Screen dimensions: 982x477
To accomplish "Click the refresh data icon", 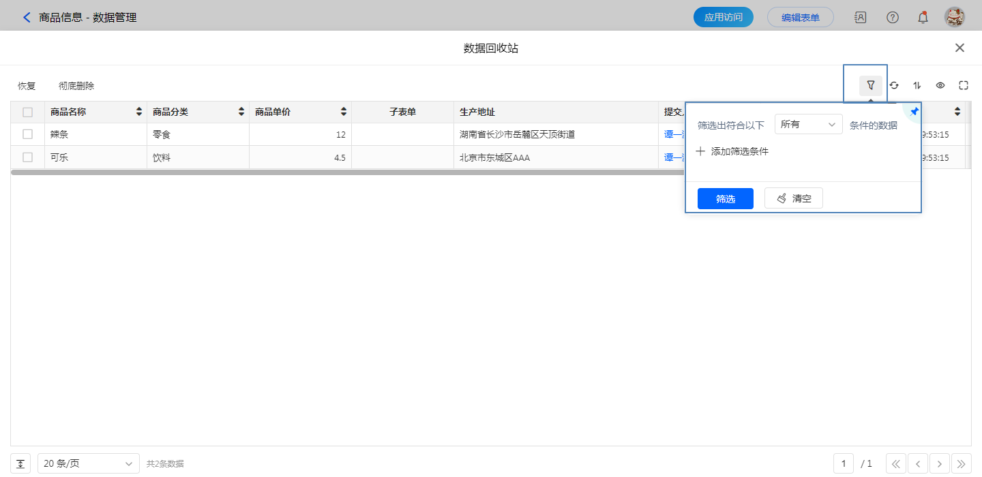I will tap(893, 85).
